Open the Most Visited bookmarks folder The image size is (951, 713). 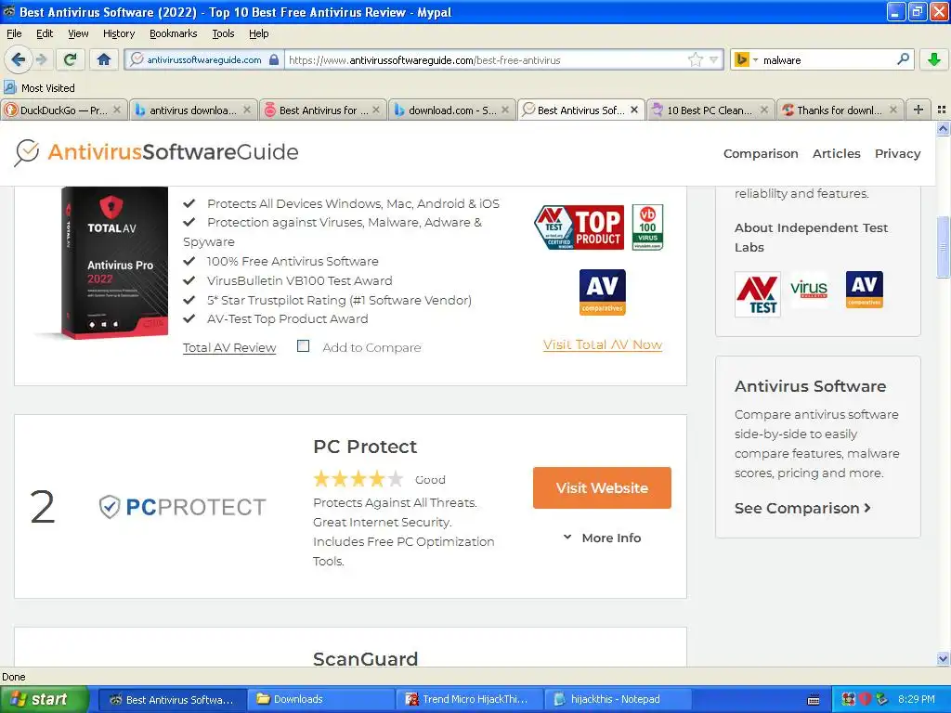pyautogui.click(x=39, y=88)
